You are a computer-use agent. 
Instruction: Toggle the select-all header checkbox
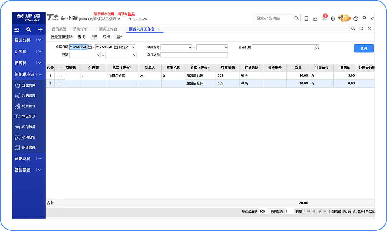[x=60, y=68]
